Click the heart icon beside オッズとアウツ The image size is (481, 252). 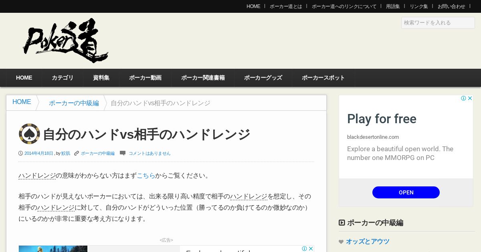341,242
